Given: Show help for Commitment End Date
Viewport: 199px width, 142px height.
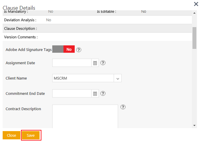Looking at the screenshot, I should click(103, 94).
